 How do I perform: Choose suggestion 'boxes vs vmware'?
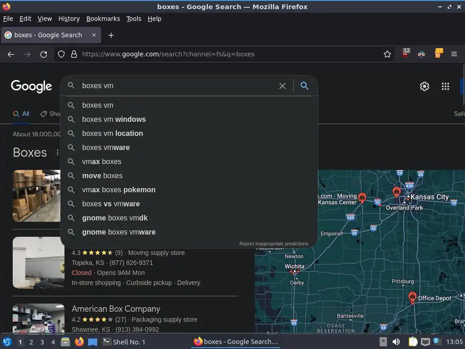[189, 204]
